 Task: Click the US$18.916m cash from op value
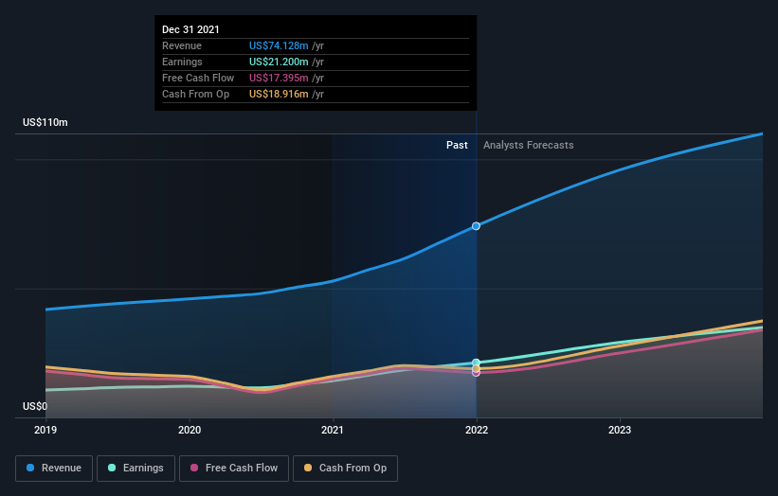coord(279,94)
